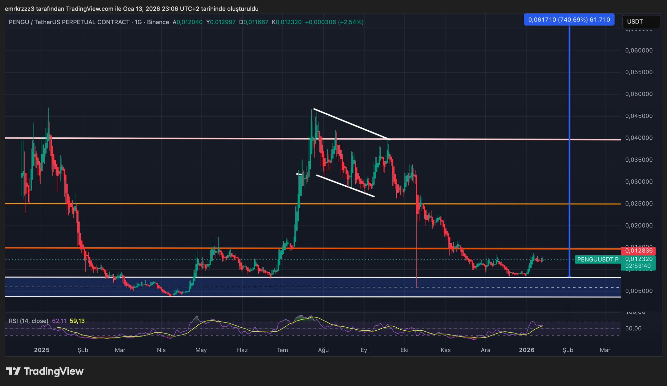Click the RSI (14, close) indicator label
Viewport: 667px width, 386px height.
click(28, 321)
